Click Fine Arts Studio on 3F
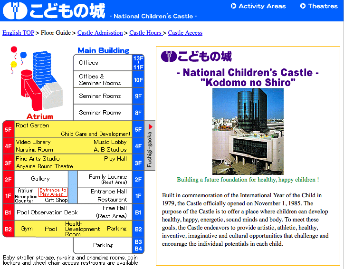The height and width of the screenshot is (269, 344). click(38, 159)
